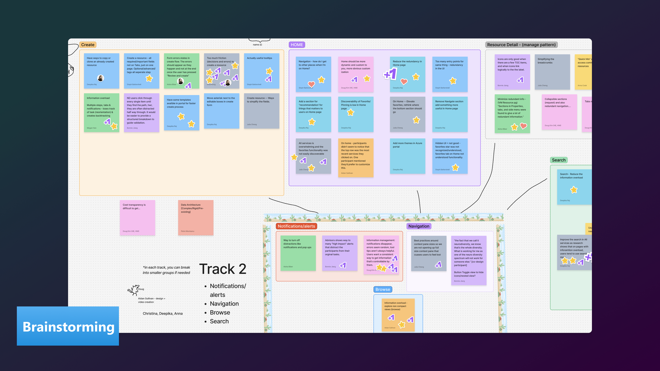Select the "Create" section label
The image size is (660, 371).
(x=88, y=45)
